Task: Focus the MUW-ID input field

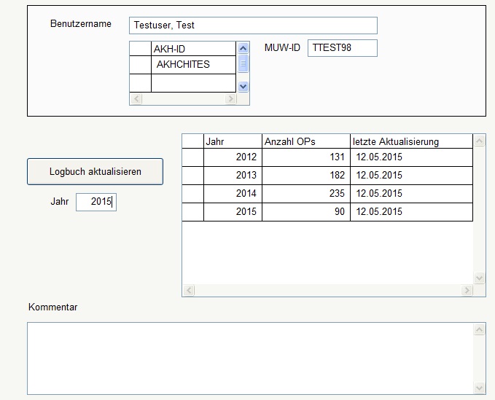Action: [342, 48]
